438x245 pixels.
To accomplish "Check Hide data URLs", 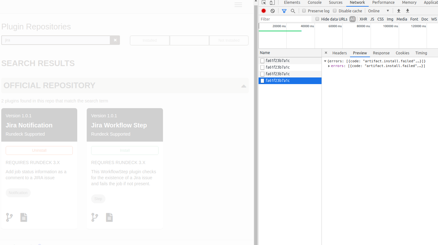I will pos(317,19).
